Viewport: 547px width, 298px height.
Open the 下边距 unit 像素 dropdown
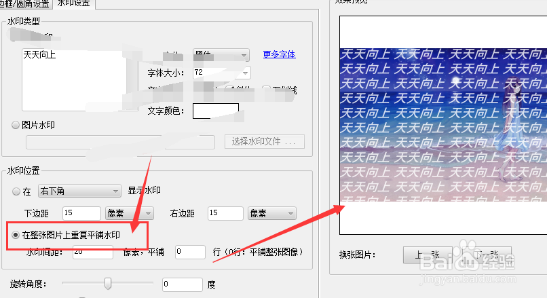tap(130, 213)
